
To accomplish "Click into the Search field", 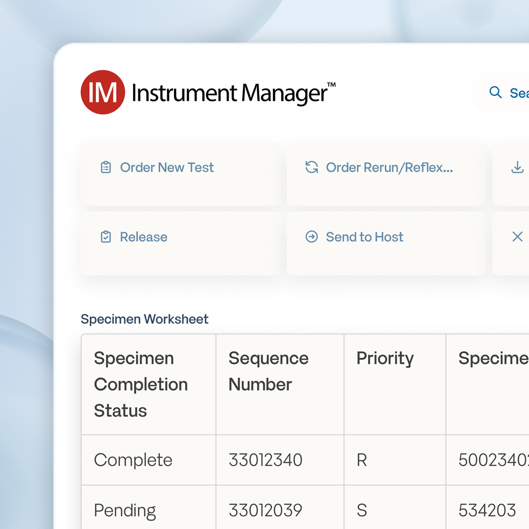I will click(x=518, y=93).
